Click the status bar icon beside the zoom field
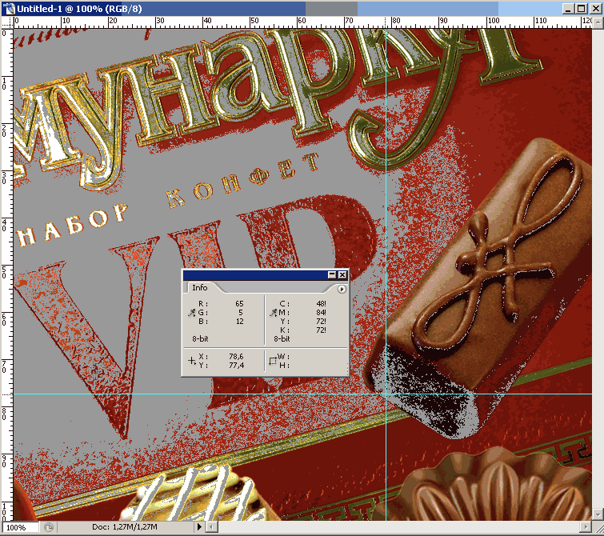This screenshot has width=604, height=536. click(49, 527)
